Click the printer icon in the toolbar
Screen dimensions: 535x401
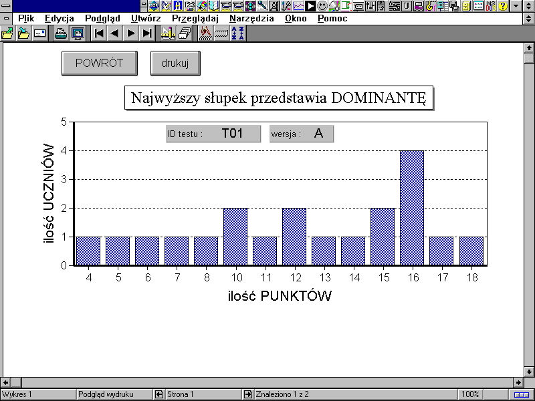(61, 33)
